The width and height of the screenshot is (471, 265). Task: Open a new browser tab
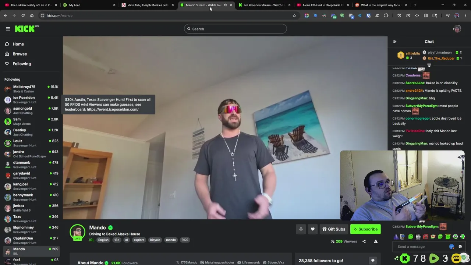pyautogui.click(x=415, y=5)
